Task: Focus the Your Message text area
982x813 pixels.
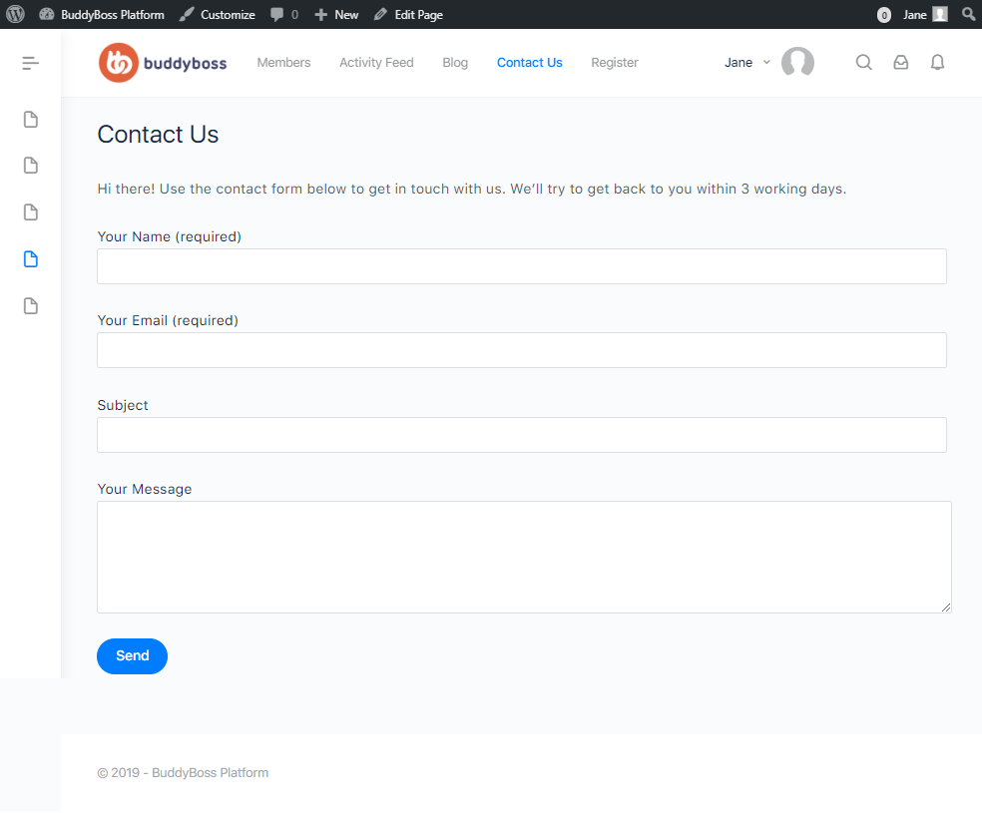Action: point(523,557)
